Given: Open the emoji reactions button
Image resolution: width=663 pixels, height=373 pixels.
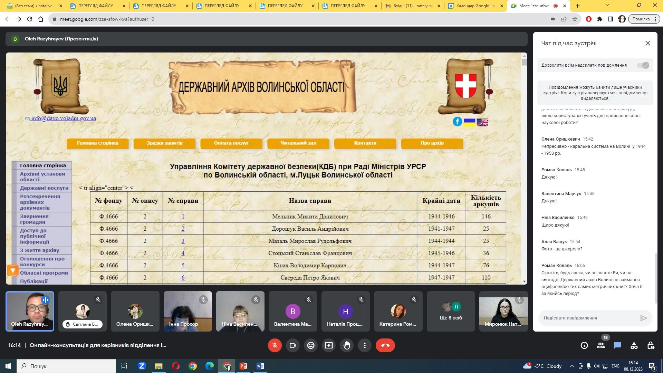Looking at the screenshot, I should [x=311, y=345].
